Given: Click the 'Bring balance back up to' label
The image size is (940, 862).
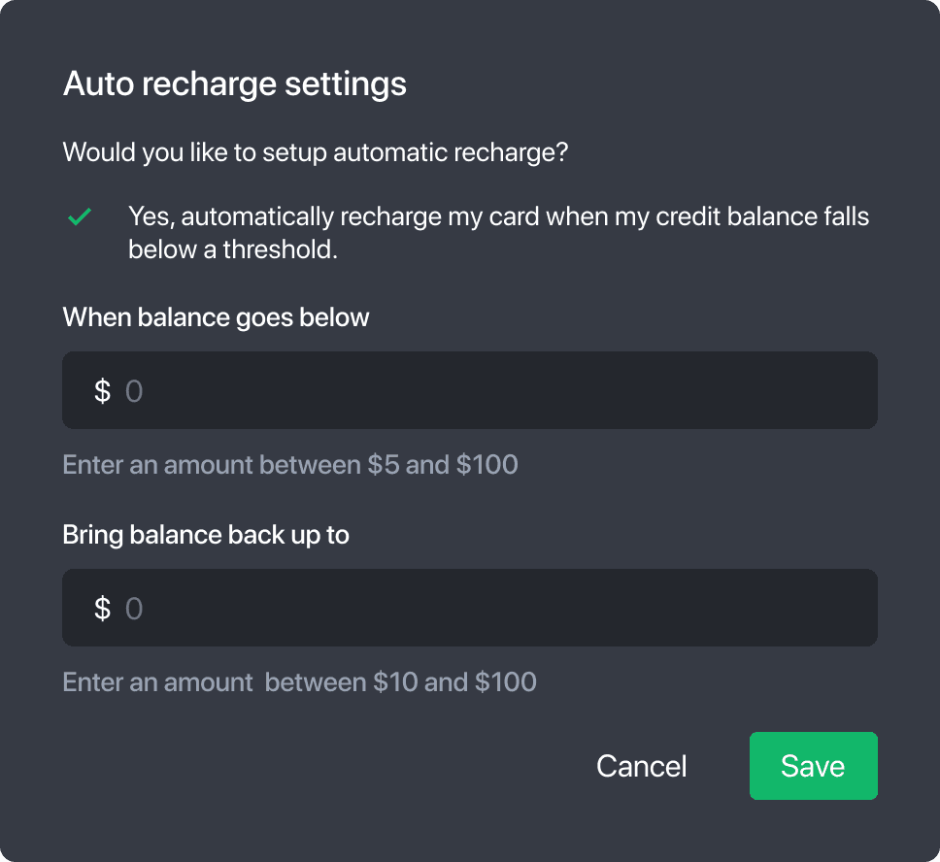Looking at the screenshot, I should click(206, 535).
